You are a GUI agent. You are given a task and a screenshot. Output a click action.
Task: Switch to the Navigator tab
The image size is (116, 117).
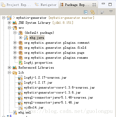46,5
